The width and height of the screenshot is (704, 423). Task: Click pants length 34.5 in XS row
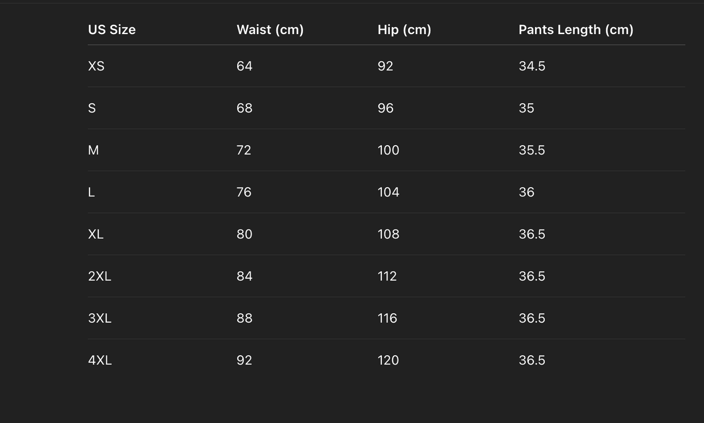click(x=532, y=66)
